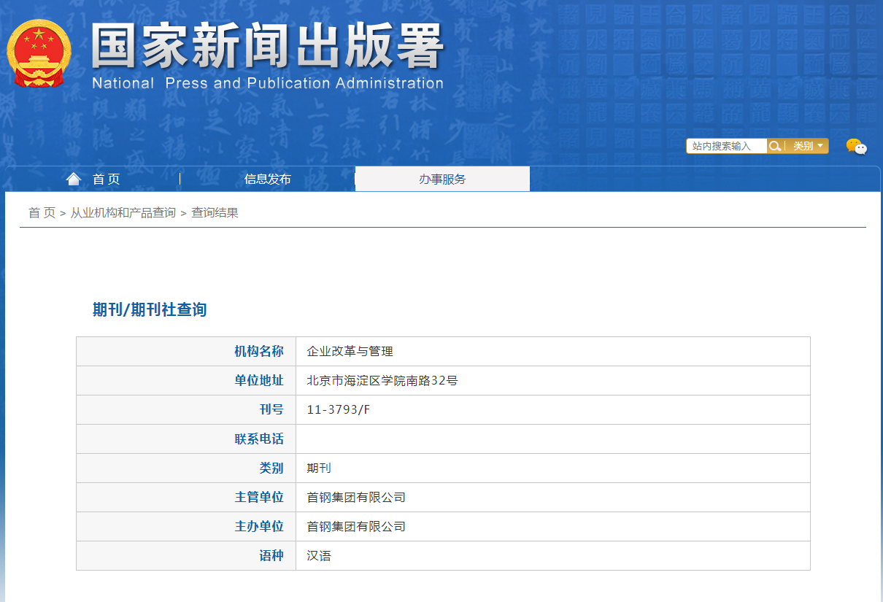
Task: Open the 信息发布 navigation menu
Action: (267, 180)
